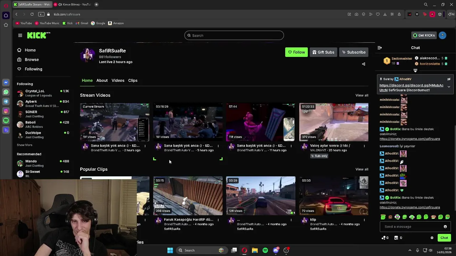The height and width of the screenshot is (256, 456).
Task: Open options menu for the 57:44 video
Action: (x=291, y=146)
